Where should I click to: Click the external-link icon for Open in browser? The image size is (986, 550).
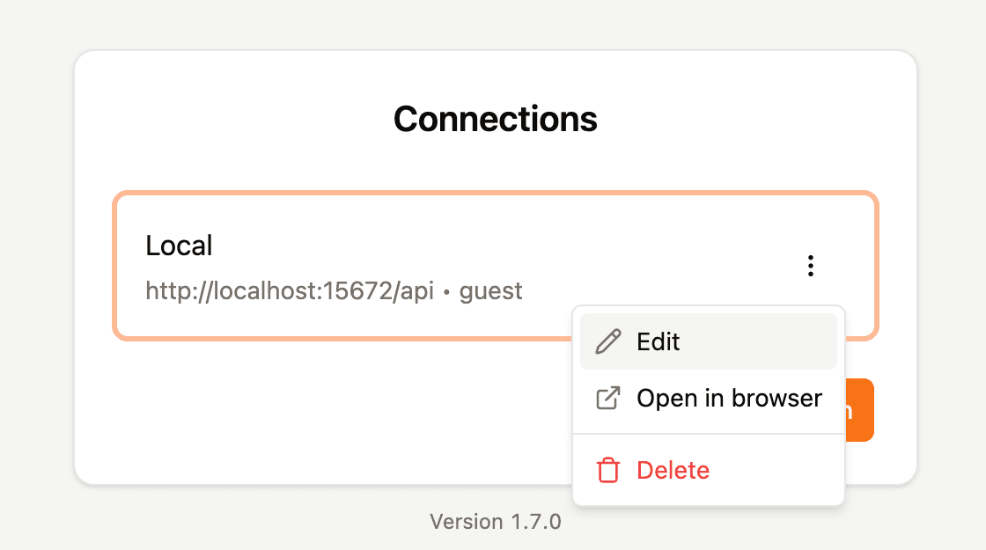(608, 398)
